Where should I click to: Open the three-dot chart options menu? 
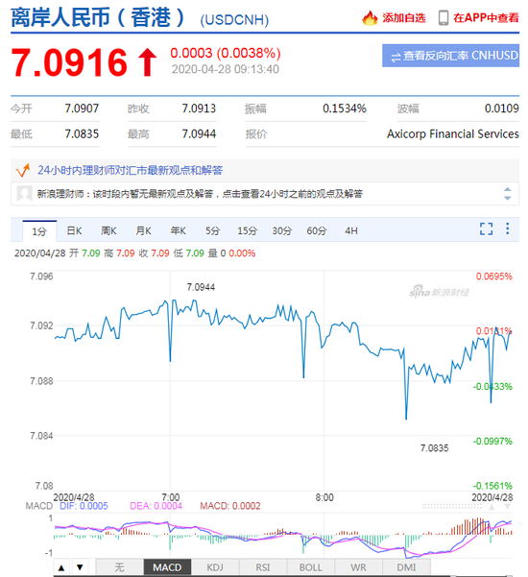(x=508, y=228)
